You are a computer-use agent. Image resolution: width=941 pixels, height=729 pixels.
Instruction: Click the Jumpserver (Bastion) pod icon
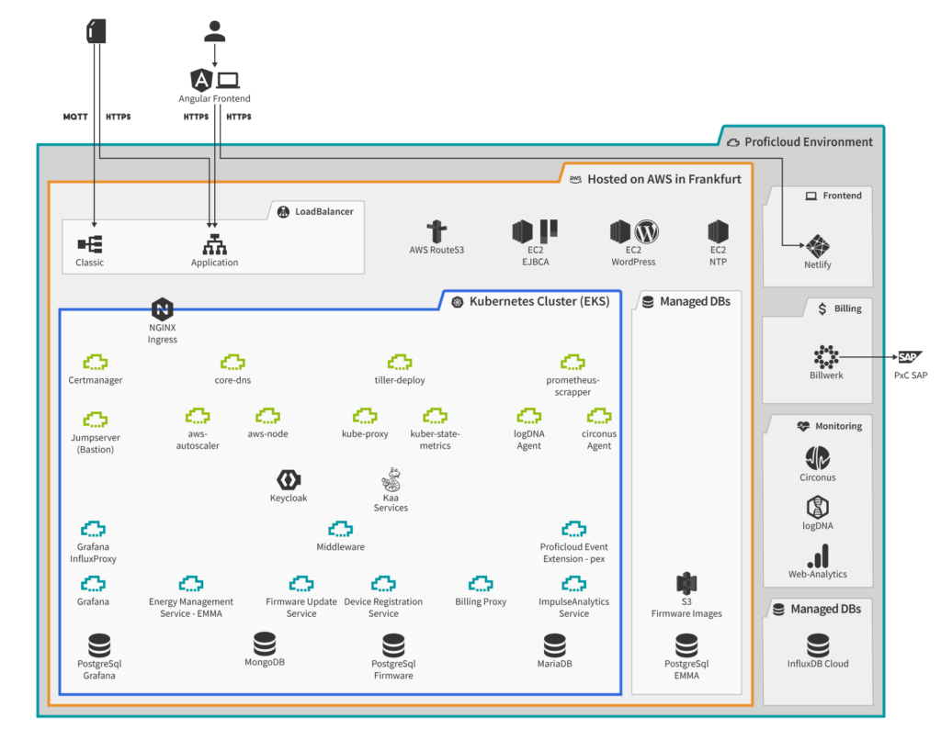96,420
